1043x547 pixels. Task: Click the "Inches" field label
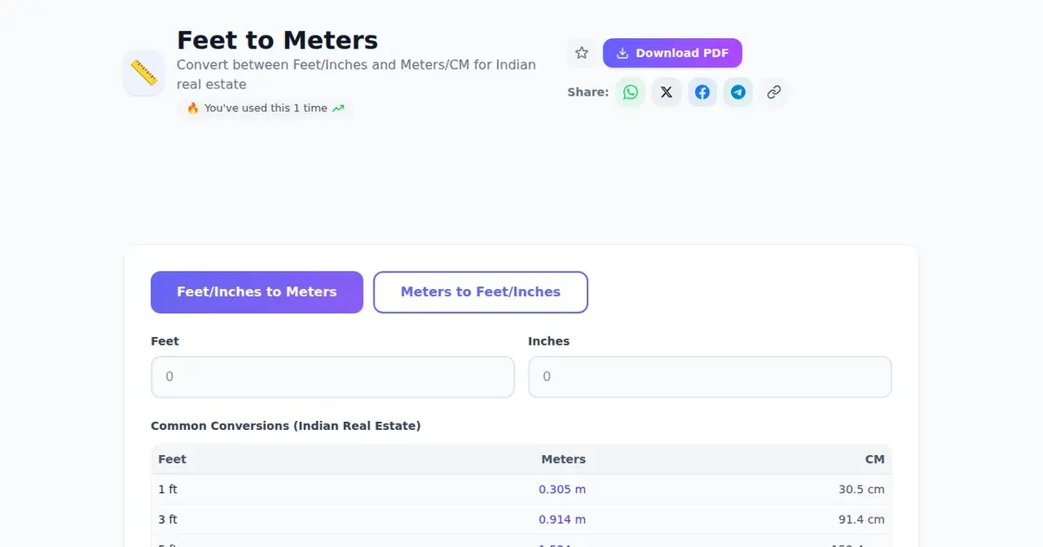(x=549, y=341)
